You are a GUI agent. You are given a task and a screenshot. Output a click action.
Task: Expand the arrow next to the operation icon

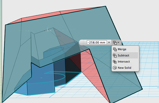(118, 42)
